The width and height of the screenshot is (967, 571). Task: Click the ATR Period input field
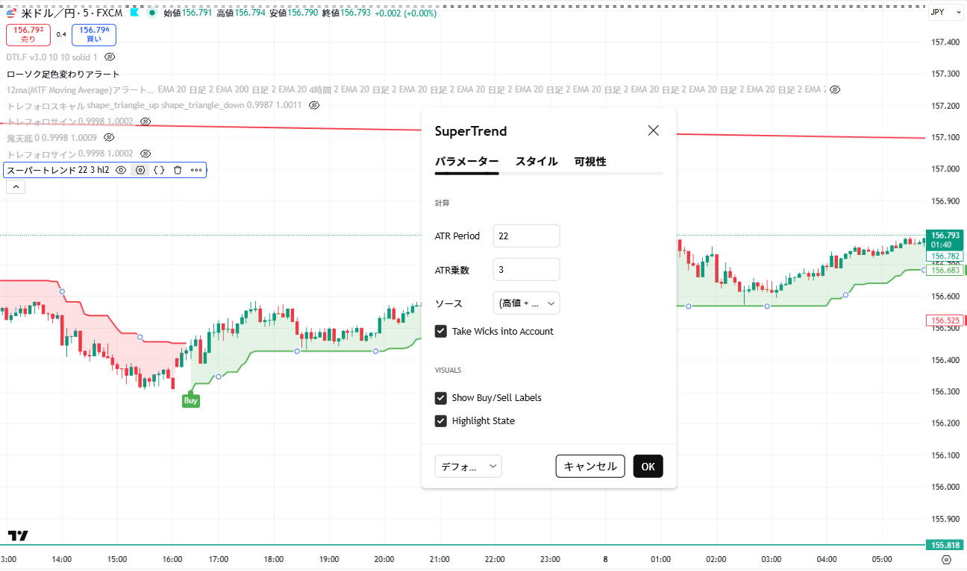pyautogui.click(x=526, y=236)
